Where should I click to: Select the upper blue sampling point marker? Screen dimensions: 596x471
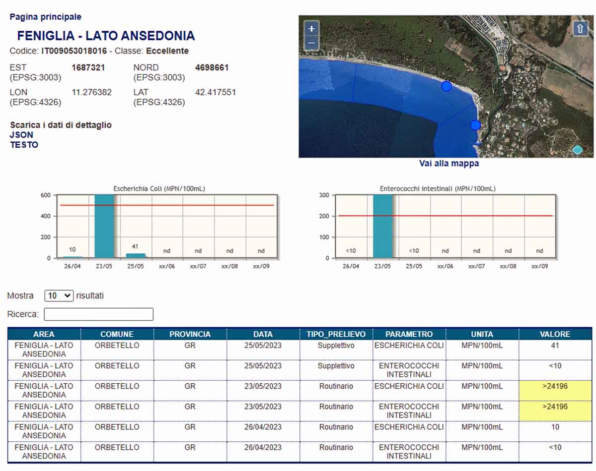click(447, 86)
